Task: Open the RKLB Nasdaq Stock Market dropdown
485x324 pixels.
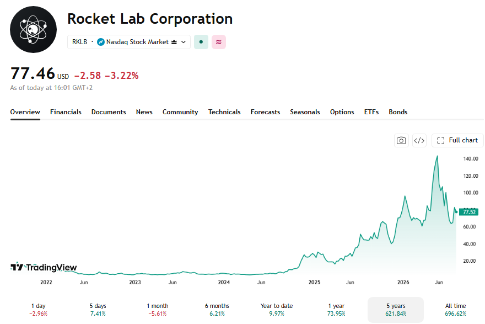Action: coord(128,42)
